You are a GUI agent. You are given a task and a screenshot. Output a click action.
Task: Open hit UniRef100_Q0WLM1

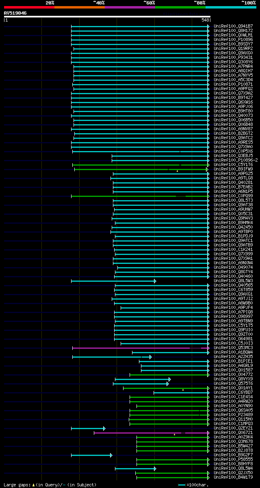tap(233, 35)
